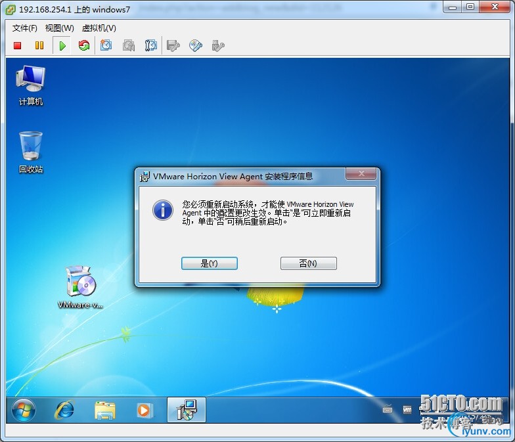Take a snapshot of this virtual machine
Viewport: 515px width, 442px height.
point(106,45)
